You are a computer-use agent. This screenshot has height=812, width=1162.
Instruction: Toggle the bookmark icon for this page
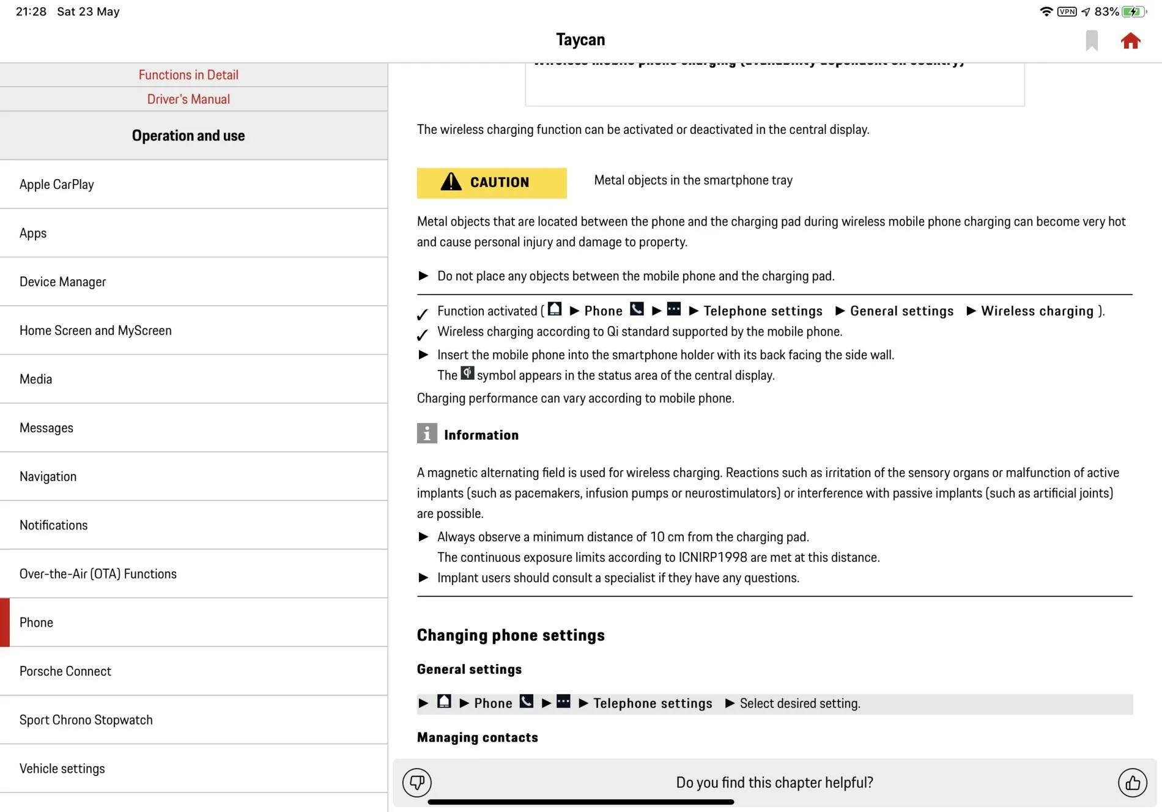coord(1092,41)
